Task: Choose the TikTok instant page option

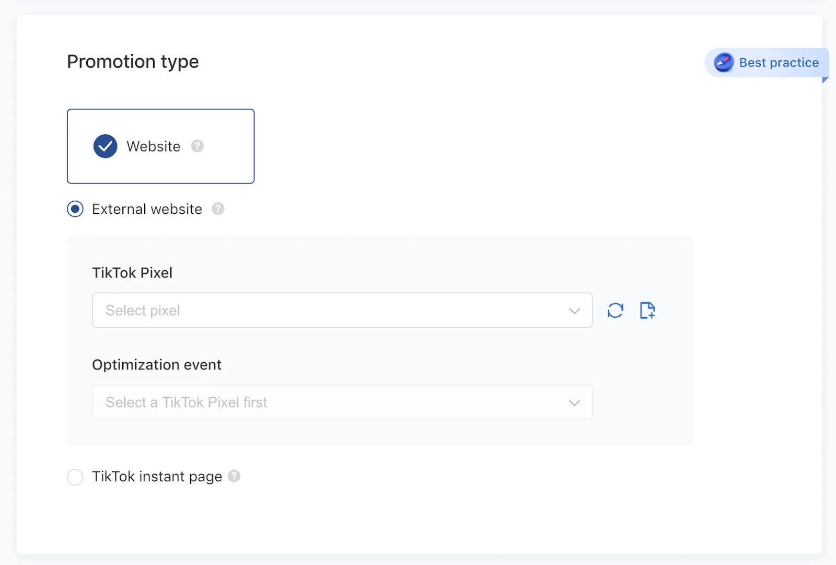Action: pyautogui.click(x=75, y=477)
